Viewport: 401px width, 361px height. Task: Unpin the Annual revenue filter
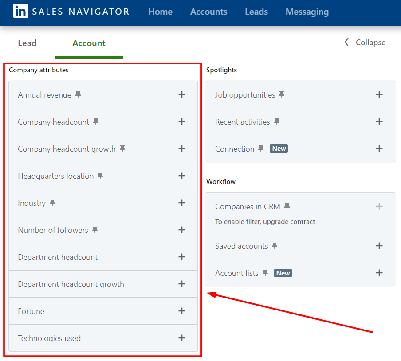[78, 94]
